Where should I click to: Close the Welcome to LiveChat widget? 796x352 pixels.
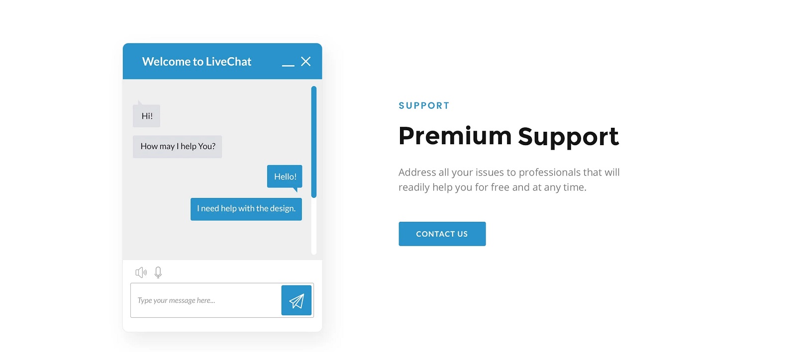[306, 61]
